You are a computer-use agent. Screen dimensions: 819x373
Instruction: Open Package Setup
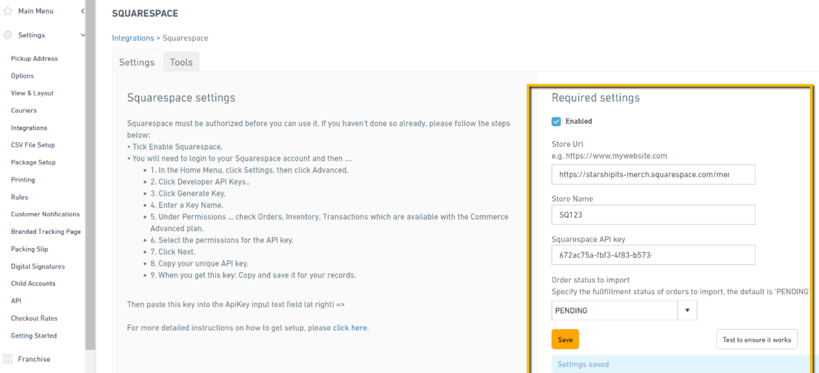point(33,162)
